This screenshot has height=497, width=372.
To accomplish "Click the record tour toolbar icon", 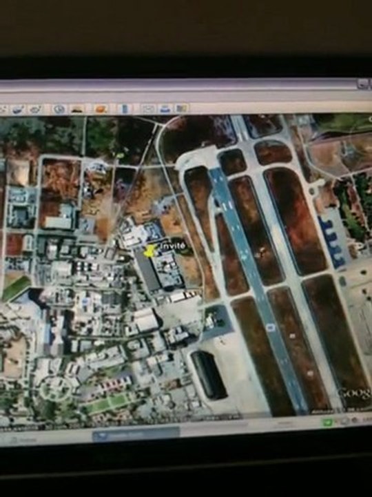I will click(x=35, y=110).
